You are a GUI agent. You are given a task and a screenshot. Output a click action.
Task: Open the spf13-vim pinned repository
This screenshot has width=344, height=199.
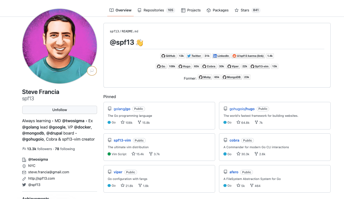click(122, 140)
